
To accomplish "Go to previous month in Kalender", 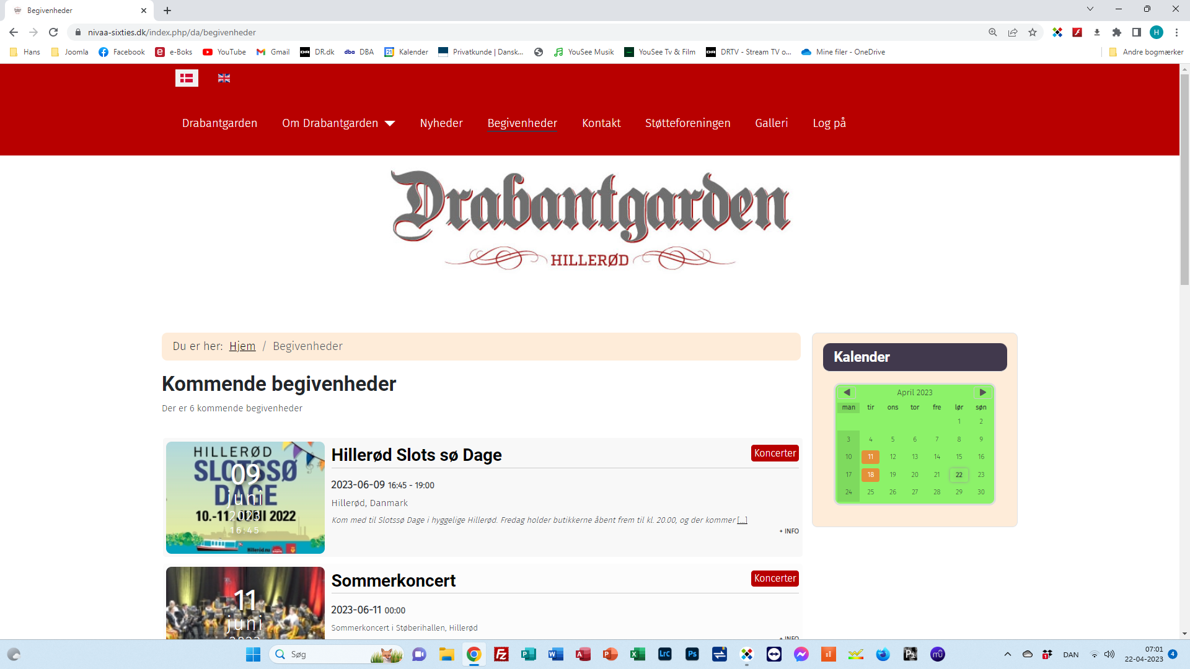I will [x=847, y=392].
